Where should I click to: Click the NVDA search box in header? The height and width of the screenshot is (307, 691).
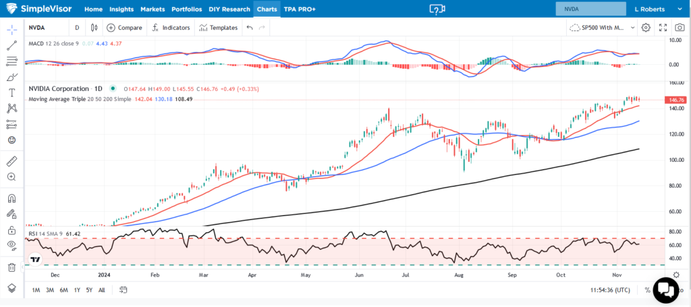click(590, 9)
